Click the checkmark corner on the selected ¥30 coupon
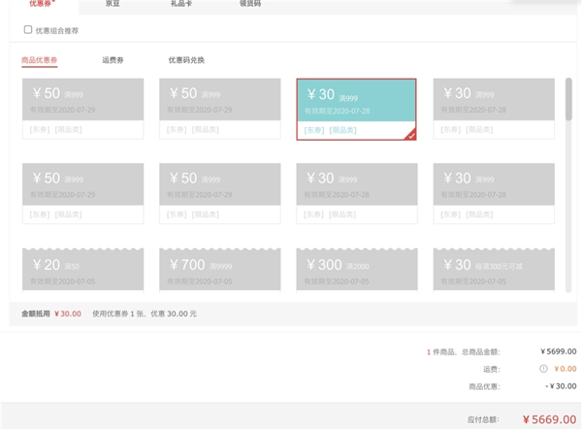 (411, 134)
